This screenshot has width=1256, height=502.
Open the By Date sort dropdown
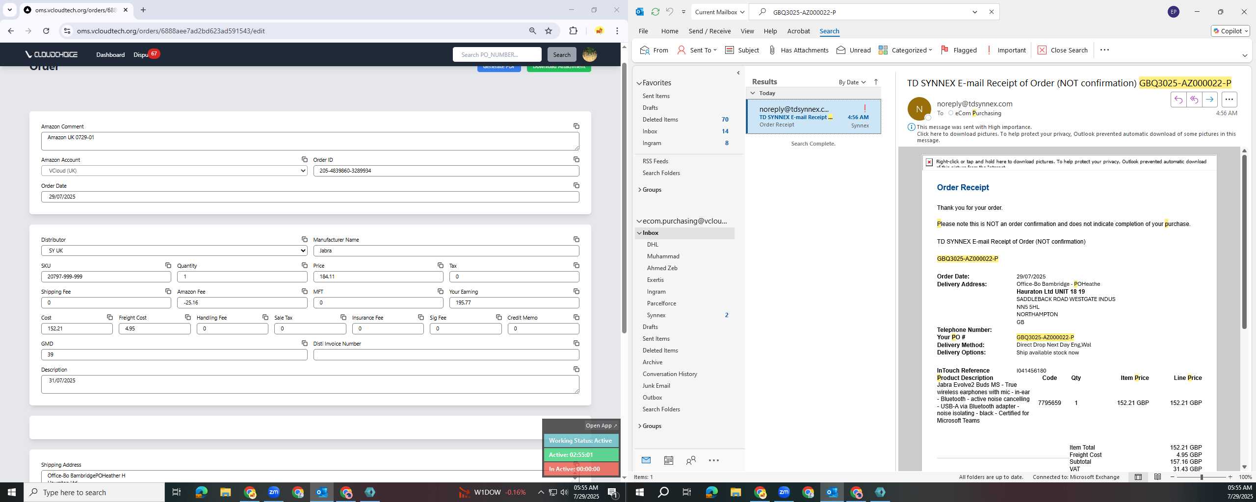tap(852, 82)
